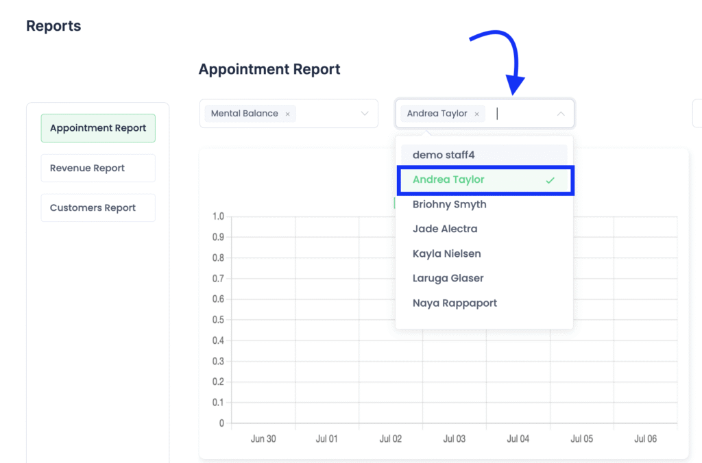Image resolution: width=702 pixels, height=463 pixels.
Task: Click the Reports page heading
Action: tap(53, 26)
